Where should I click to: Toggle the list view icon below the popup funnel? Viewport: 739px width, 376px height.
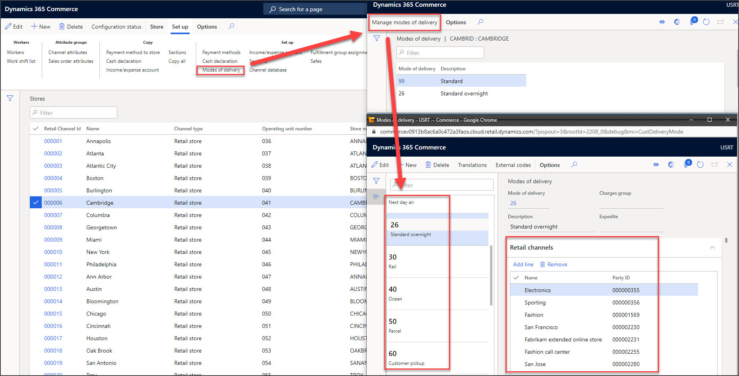click(x=376, y=197)
